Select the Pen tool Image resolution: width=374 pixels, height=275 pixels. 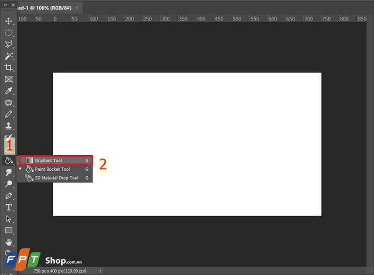click(8, 196)
